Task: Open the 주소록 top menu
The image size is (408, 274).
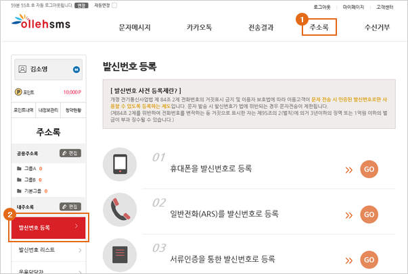Action: 319,27
